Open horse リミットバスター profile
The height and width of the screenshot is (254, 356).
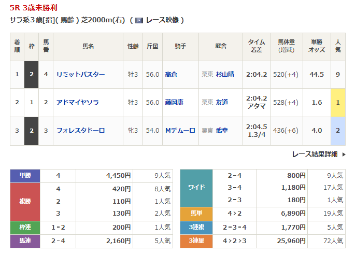point(80,75)
